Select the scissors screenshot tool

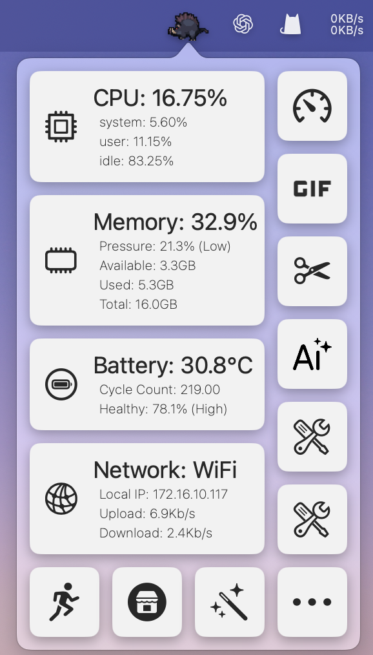[312, 271]
